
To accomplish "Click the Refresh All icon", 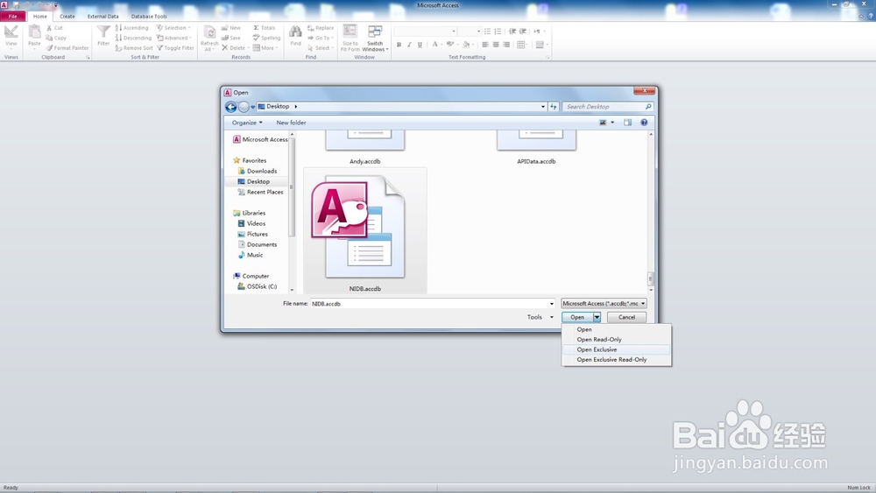I will 209,33.
